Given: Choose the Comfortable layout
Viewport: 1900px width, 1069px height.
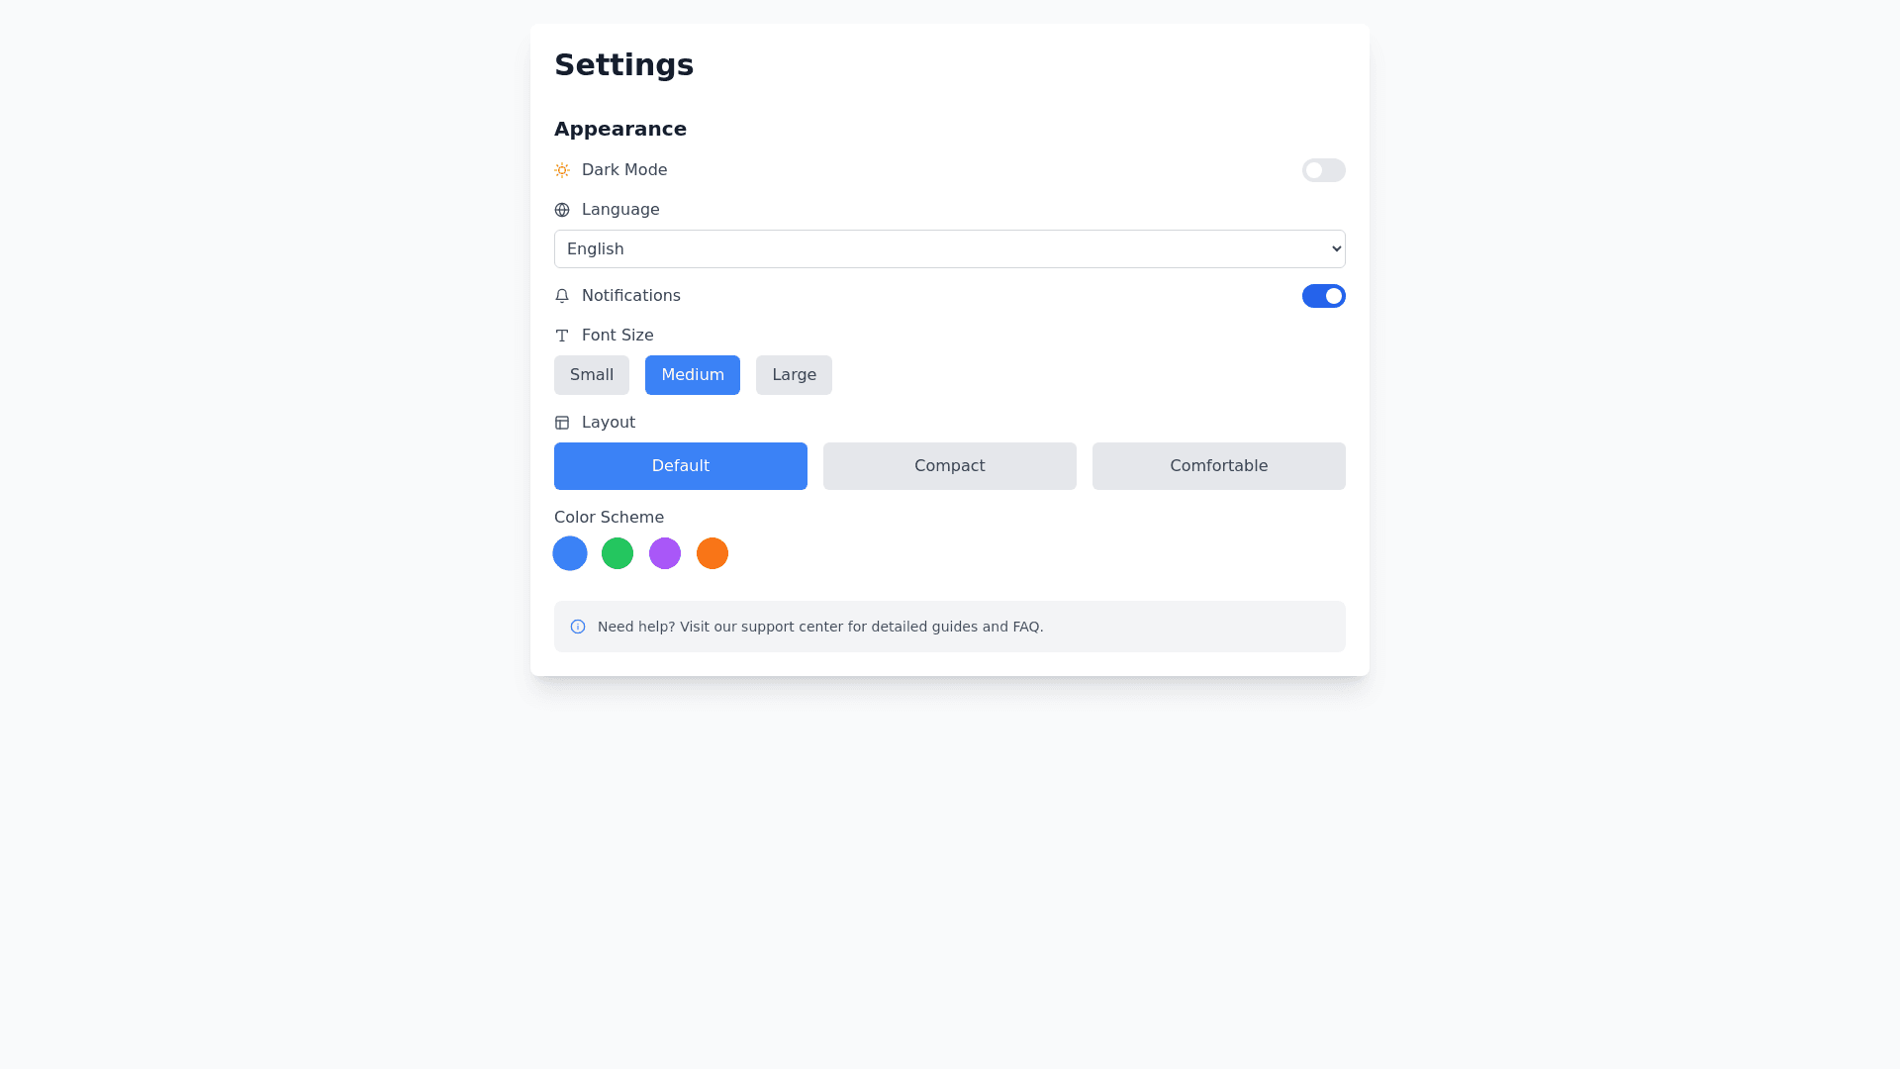Looking at the screenshot, I should tap(1218, 466).
